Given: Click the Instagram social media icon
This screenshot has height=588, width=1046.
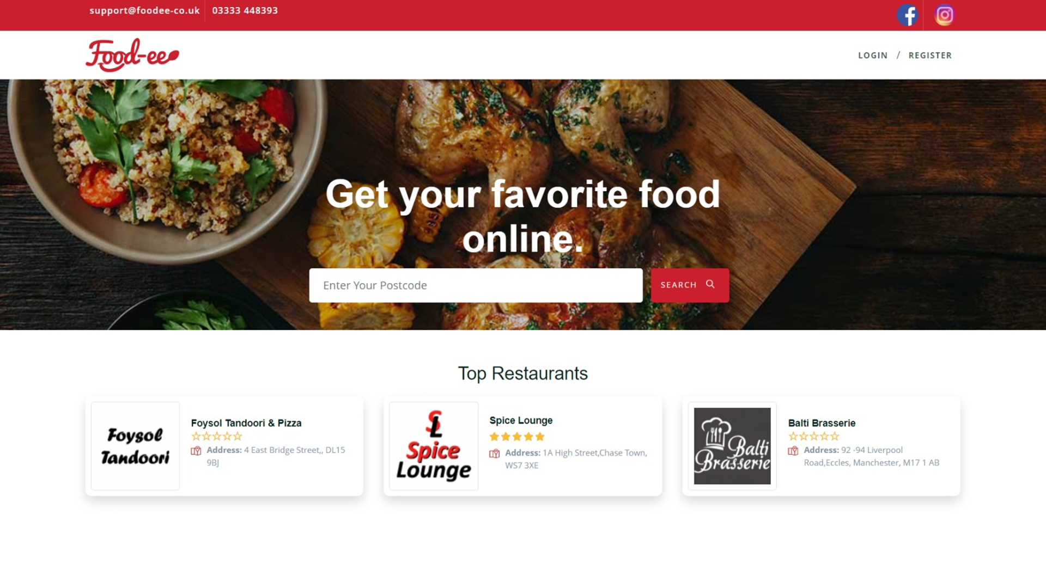Looking at the screenshot, I should 943,14.
